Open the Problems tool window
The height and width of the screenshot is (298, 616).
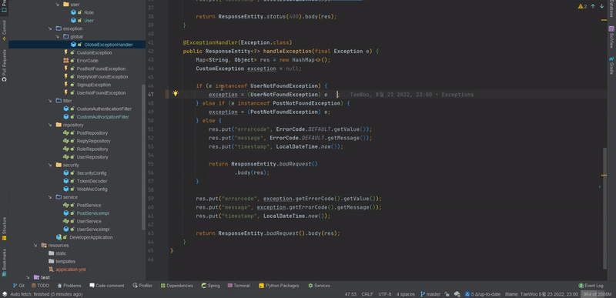pos(69,286)
